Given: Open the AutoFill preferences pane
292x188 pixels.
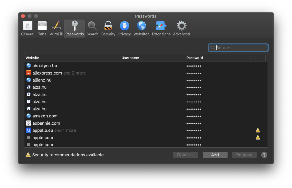Looking at the screenshot, I should (56, 29).
